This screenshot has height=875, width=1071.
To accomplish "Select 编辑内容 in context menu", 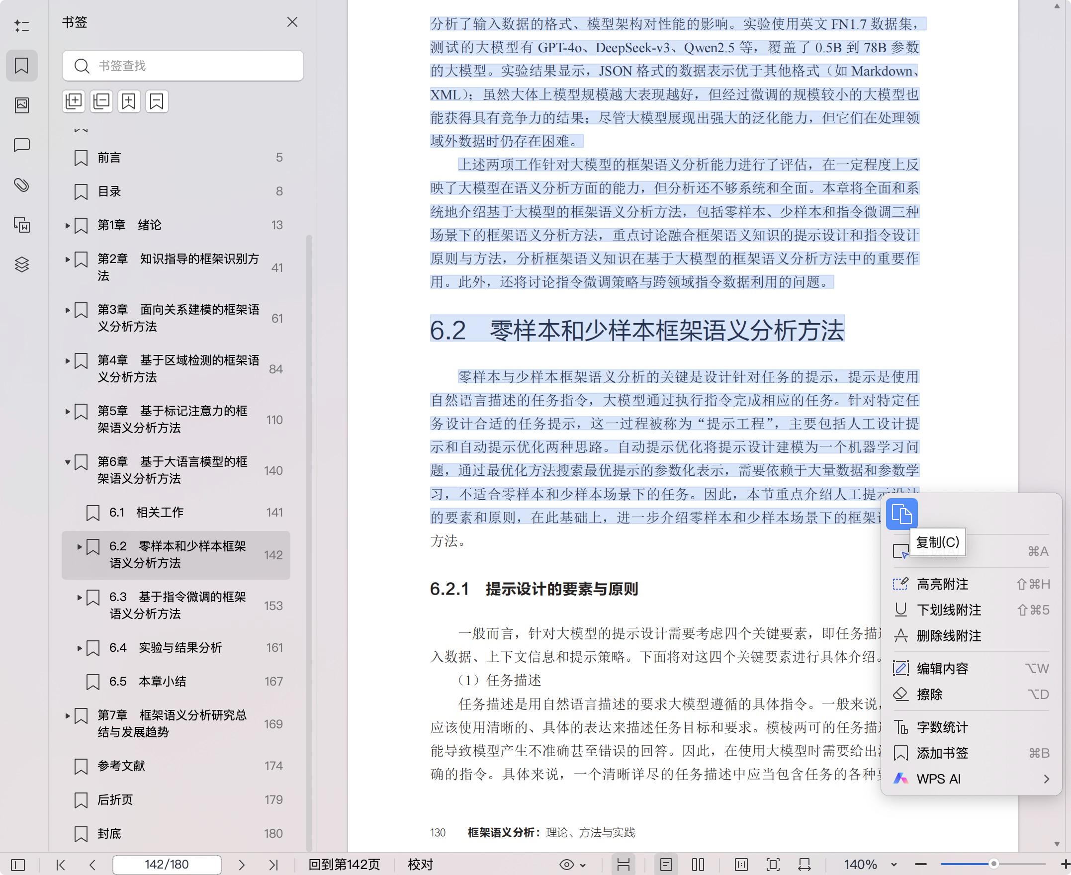I will point(971,668).
